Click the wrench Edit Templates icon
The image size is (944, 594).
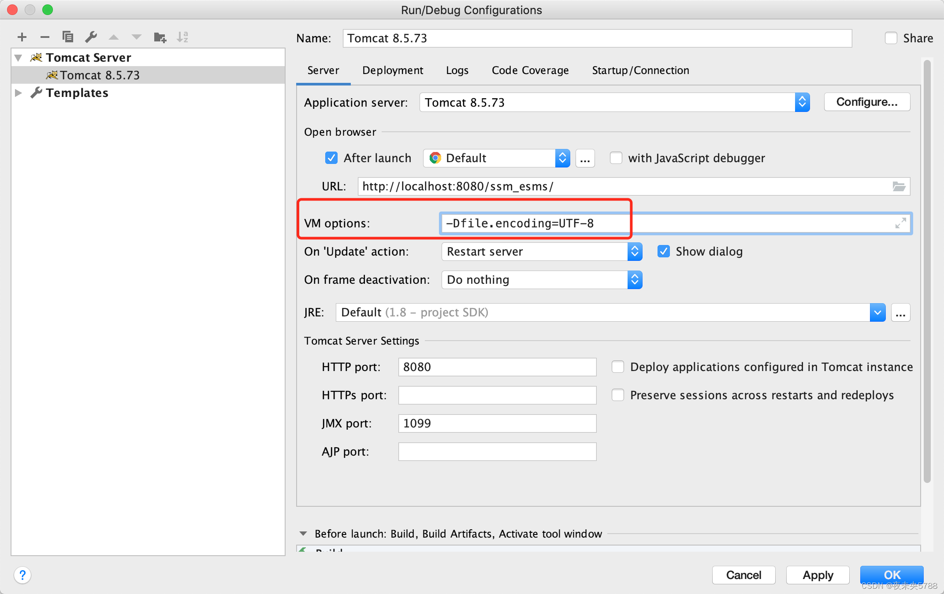(x=91, y=37)
